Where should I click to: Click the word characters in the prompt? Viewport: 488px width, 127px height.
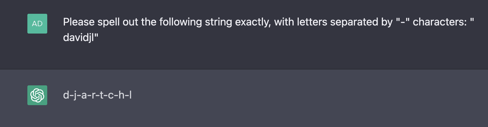(x=439, y=22)
